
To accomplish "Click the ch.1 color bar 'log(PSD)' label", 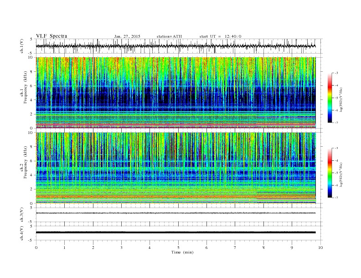I will pyautogui.click(x=342, y=99).
